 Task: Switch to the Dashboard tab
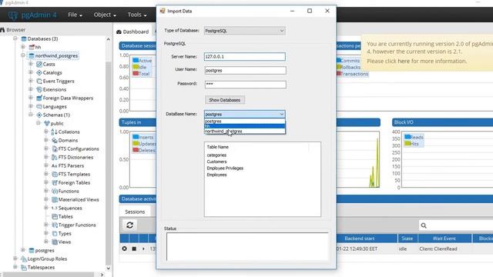132,32
